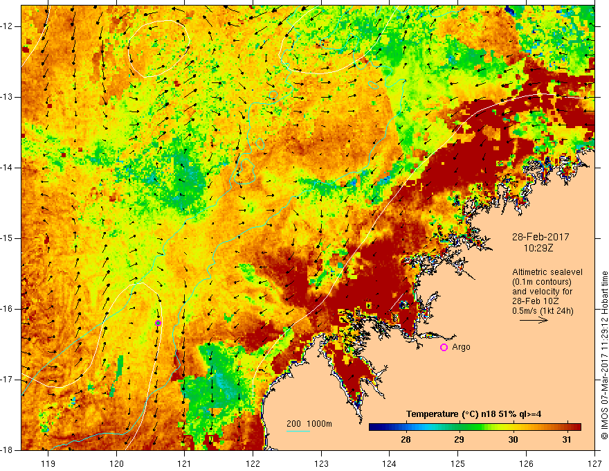Screen dimensions: 609x471
Task: Click latitude axis label -15
Action: (x=8, y=238)
